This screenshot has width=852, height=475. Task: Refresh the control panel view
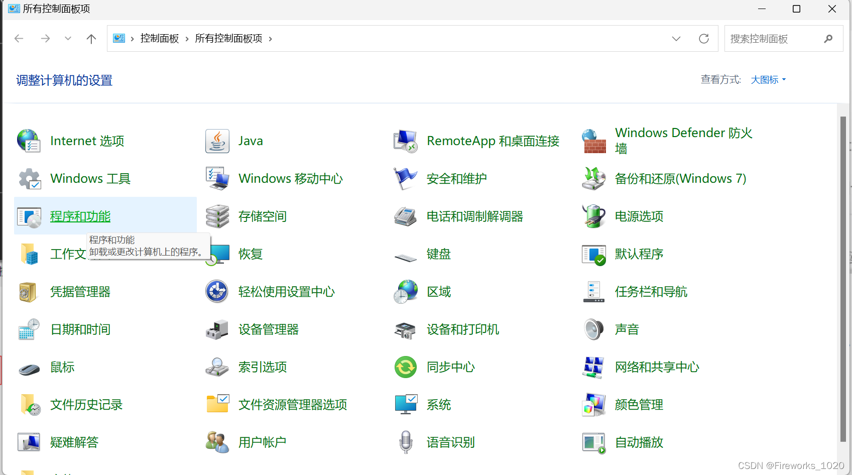704,39
